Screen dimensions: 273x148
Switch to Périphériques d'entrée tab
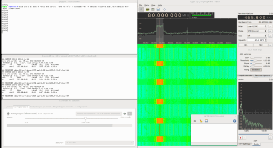(x=63, y=107)
